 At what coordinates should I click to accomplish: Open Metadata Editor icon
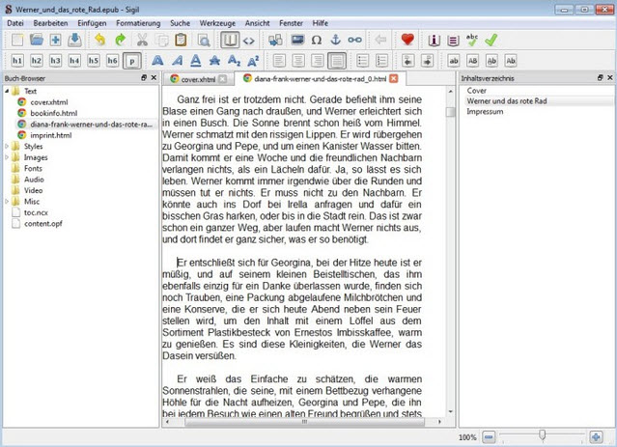[x=435, y=40]
